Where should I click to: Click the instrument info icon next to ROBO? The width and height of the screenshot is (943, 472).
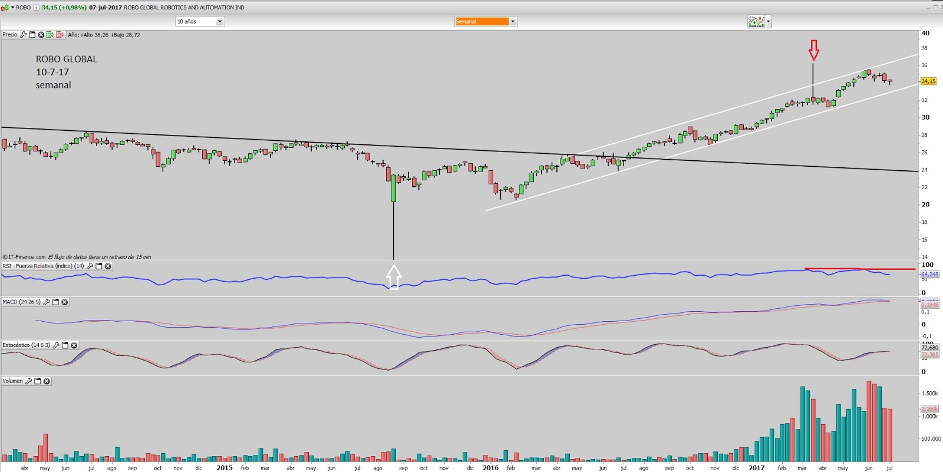pyautogui.click(x=37, y=7)
